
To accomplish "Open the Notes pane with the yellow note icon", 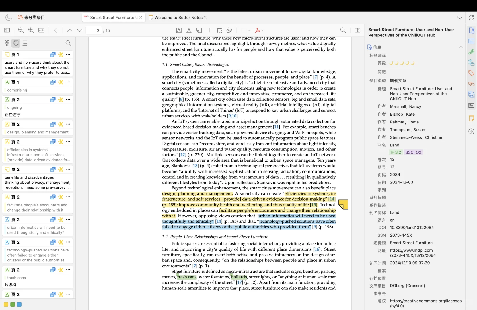I will tap(471, 118).
